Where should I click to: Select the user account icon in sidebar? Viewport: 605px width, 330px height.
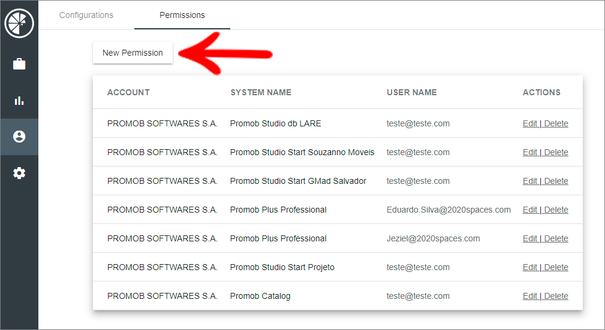[19, 137]
